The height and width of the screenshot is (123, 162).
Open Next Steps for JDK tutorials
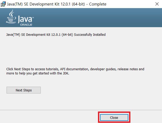24,90
